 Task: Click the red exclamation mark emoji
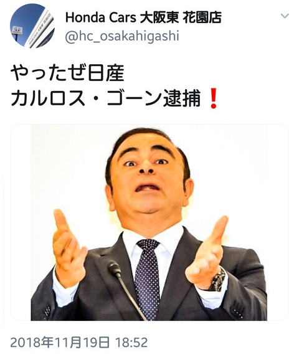[x=213, y=100]
